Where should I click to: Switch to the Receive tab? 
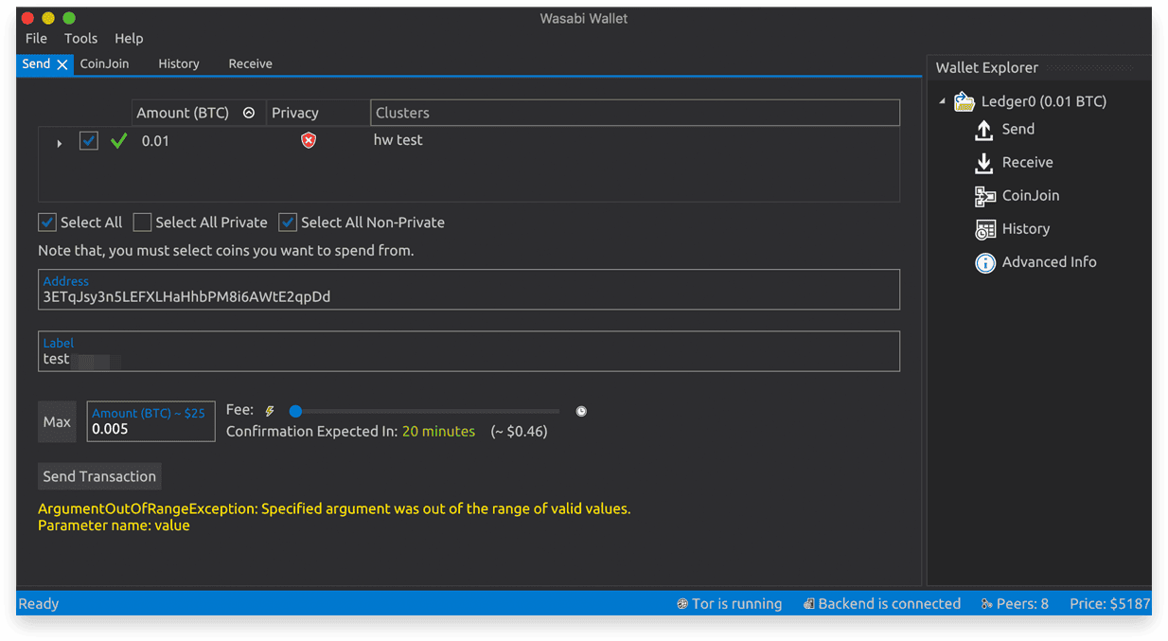[250, 63]
